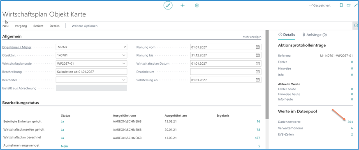The width and height of the screenshot is (359, 150).
Task: Click the Hinweise heute count
Action: (352, 94)
